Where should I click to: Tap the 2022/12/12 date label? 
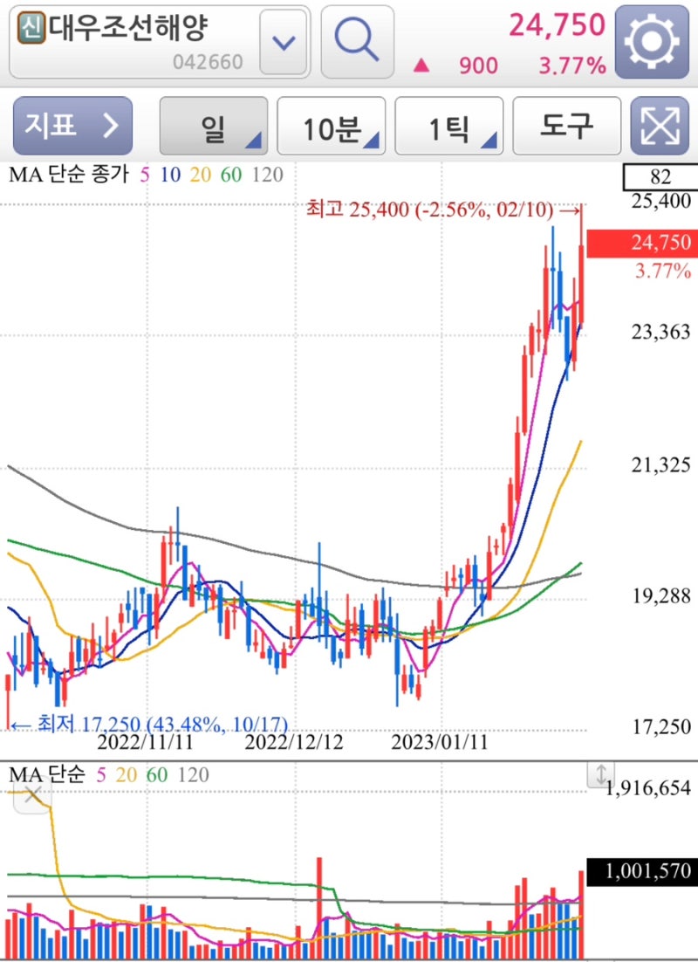(x=294, y=742)
